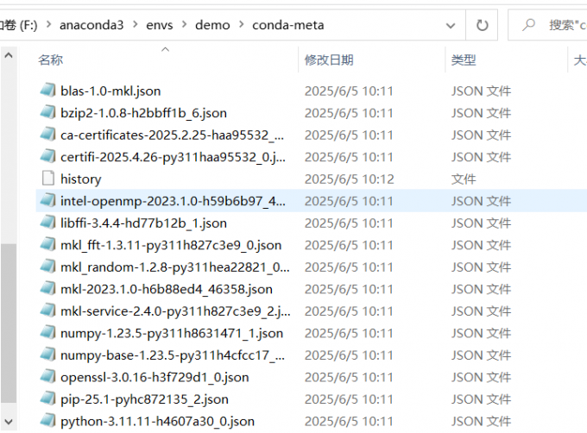
Task: Click the numpy-1.23.5 file icon
Action: click(x=48, y=333)
